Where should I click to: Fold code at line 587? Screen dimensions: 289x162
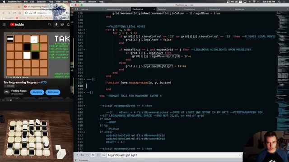[x=84, y=49]
